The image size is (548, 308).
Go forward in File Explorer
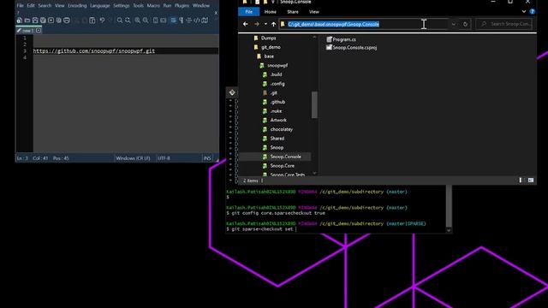pos(257,24)
